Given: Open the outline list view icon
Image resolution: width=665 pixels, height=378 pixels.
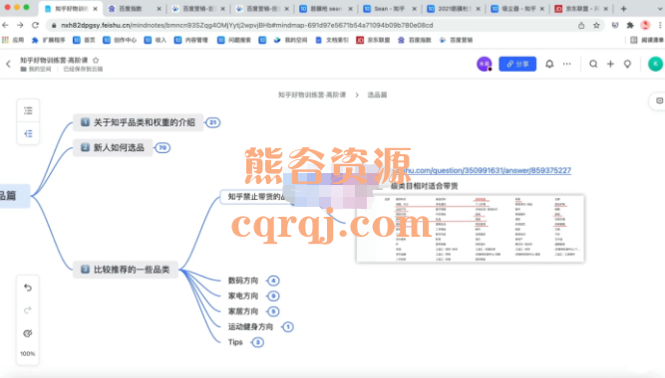Looking at the screenshot, I should (x=28, y=110).
